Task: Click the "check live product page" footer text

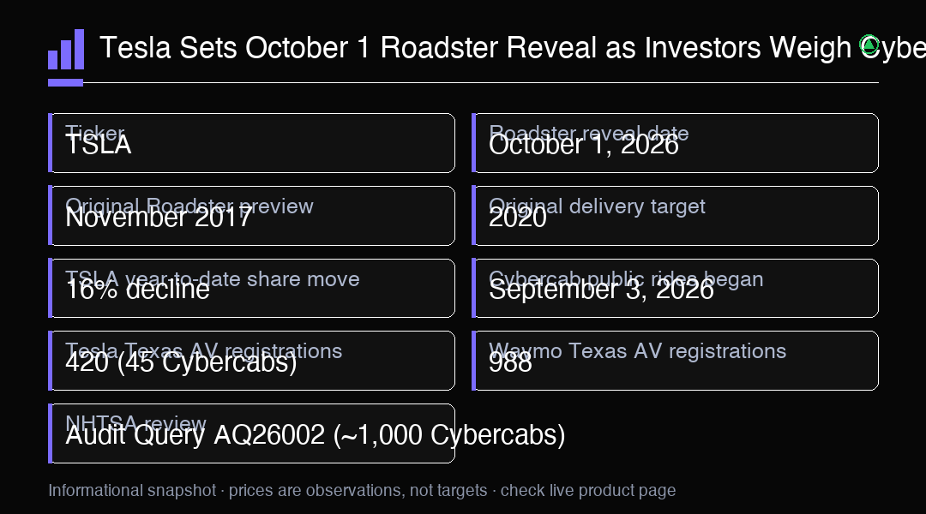Action: point(588,490)
